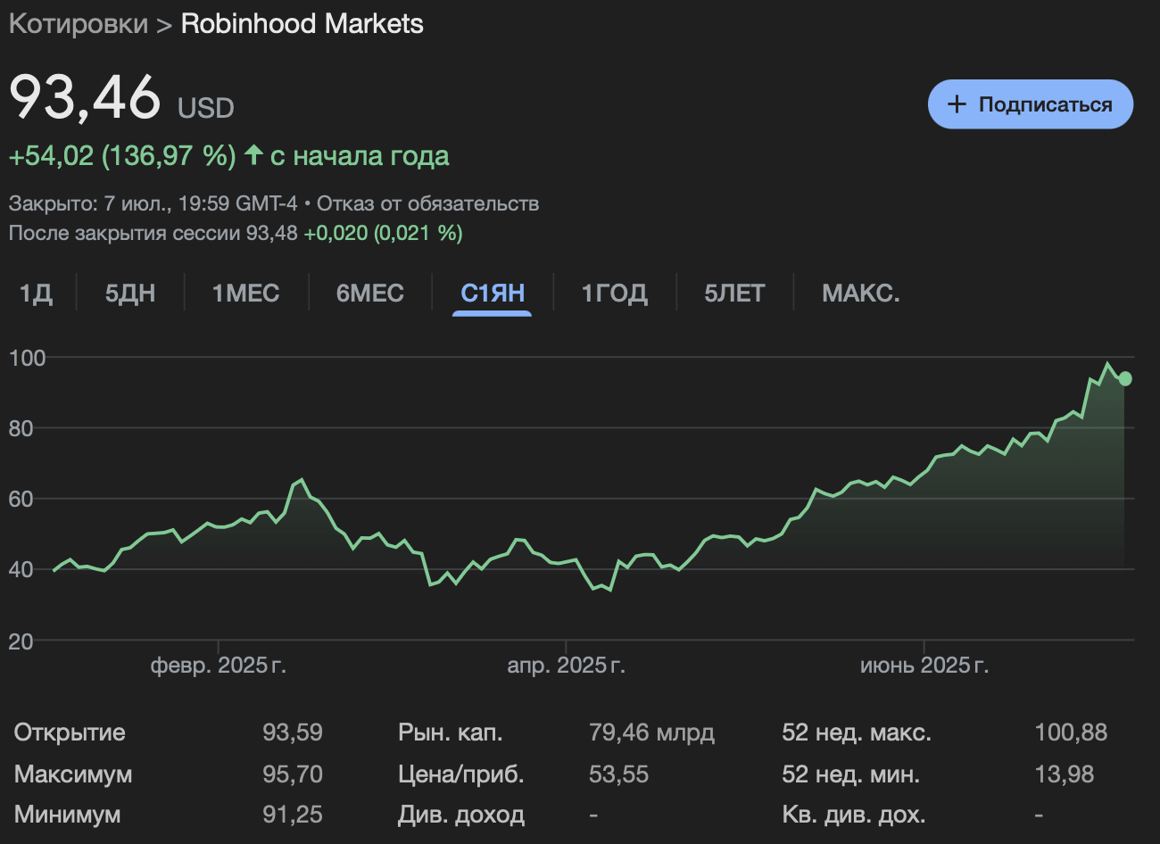The height and width of the screenshot is (844, 1160).
Task: Click the Максимум label
Action: (x=73, y=774)
